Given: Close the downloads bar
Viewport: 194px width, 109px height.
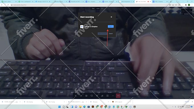Looking at the screenshot, I should (192, 102).
